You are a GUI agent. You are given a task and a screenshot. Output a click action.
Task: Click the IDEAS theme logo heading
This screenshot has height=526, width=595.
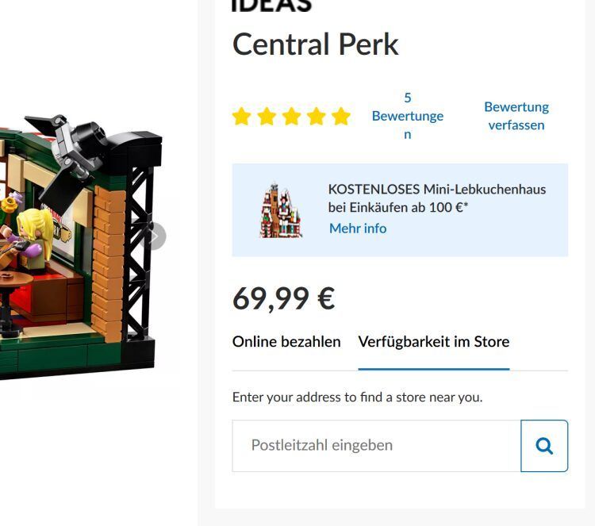[x=271, y=6]
